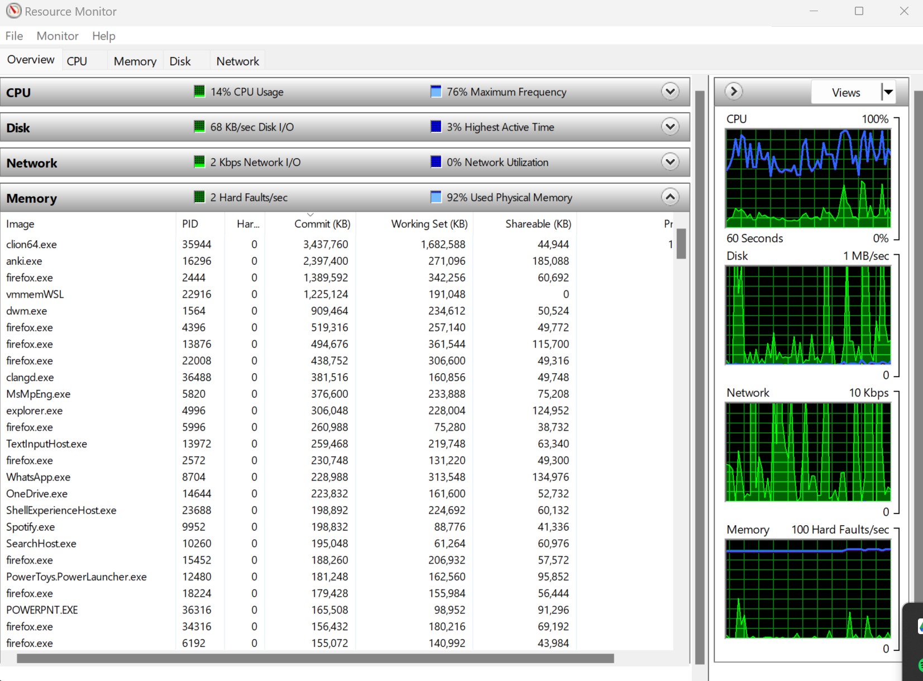Click the Resource Monitor app icon in title bar
This screenshot has width=923, height=681.
(13, 11)
